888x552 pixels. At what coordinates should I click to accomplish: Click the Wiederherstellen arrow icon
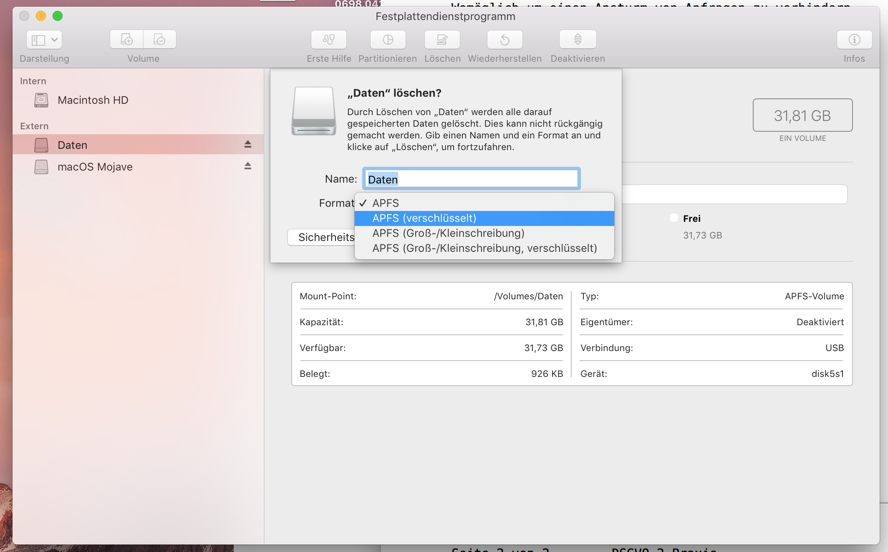[x=505, y=40]
